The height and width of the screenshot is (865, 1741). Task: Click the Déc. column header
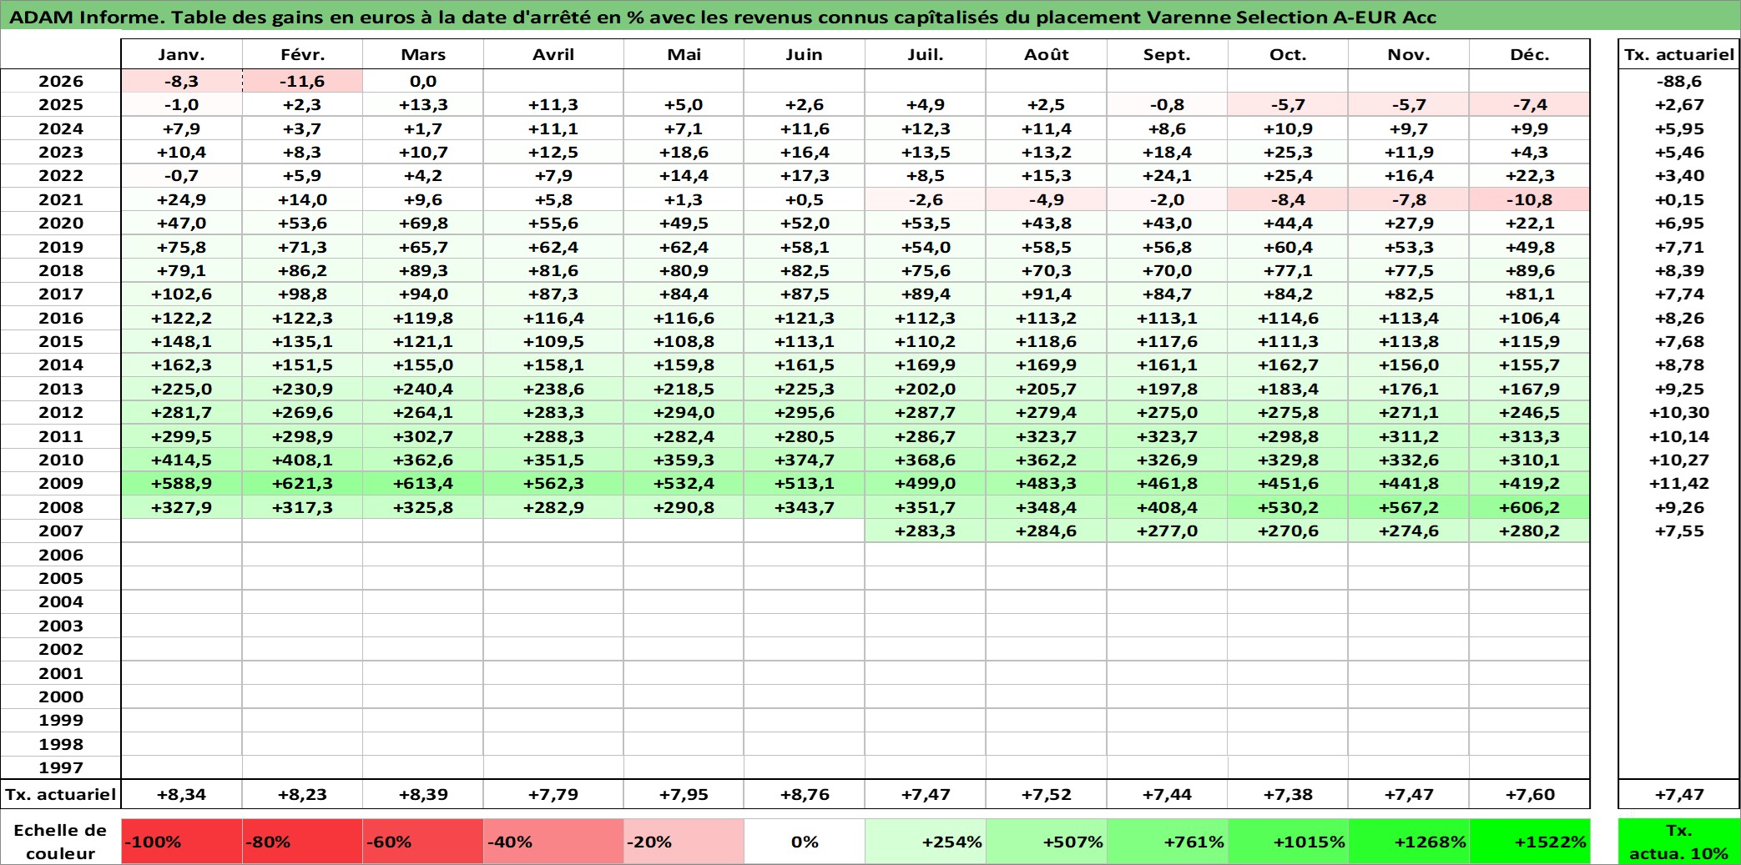[x=1530, y=54]
